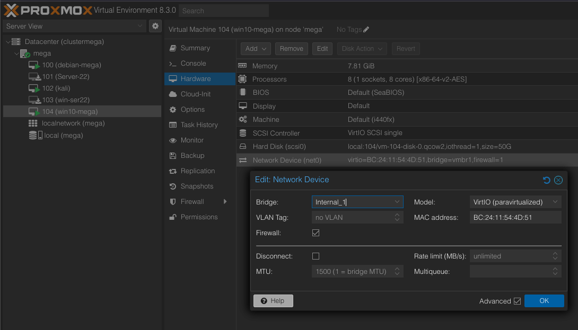578x330 pixels.
Task: Open the Cloud-Init tab
Action: 200,94
